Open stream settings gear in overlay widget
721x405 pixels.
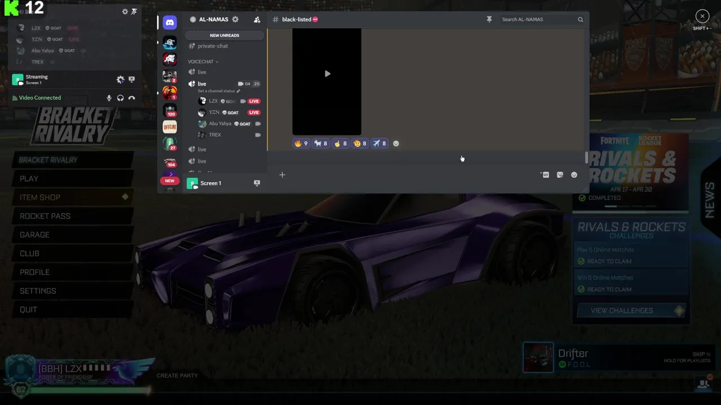pyautogui.click(x=120, y=80)
